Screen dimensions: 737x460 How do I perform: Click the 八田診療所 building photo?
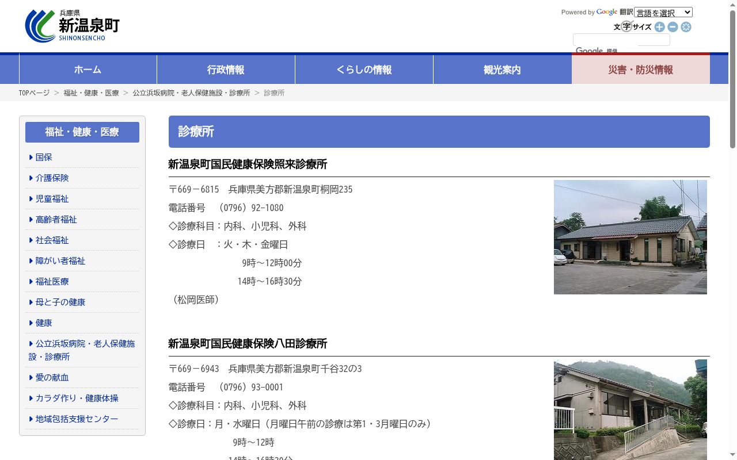coord(630,409)
